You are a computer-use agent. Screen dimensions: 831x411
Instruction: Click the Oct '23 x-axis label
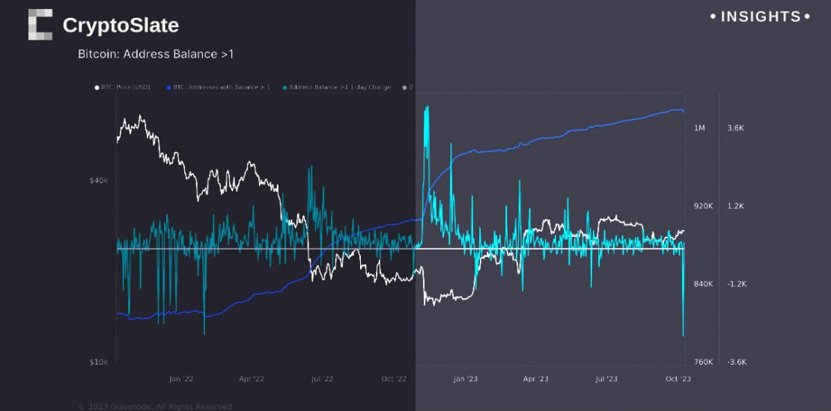coord(678,379)
